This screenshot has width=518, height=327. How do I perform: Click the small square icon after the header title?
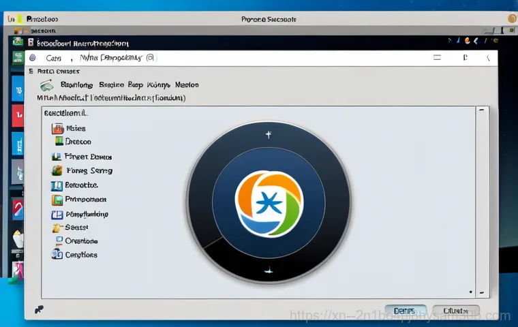coord(150,58)
